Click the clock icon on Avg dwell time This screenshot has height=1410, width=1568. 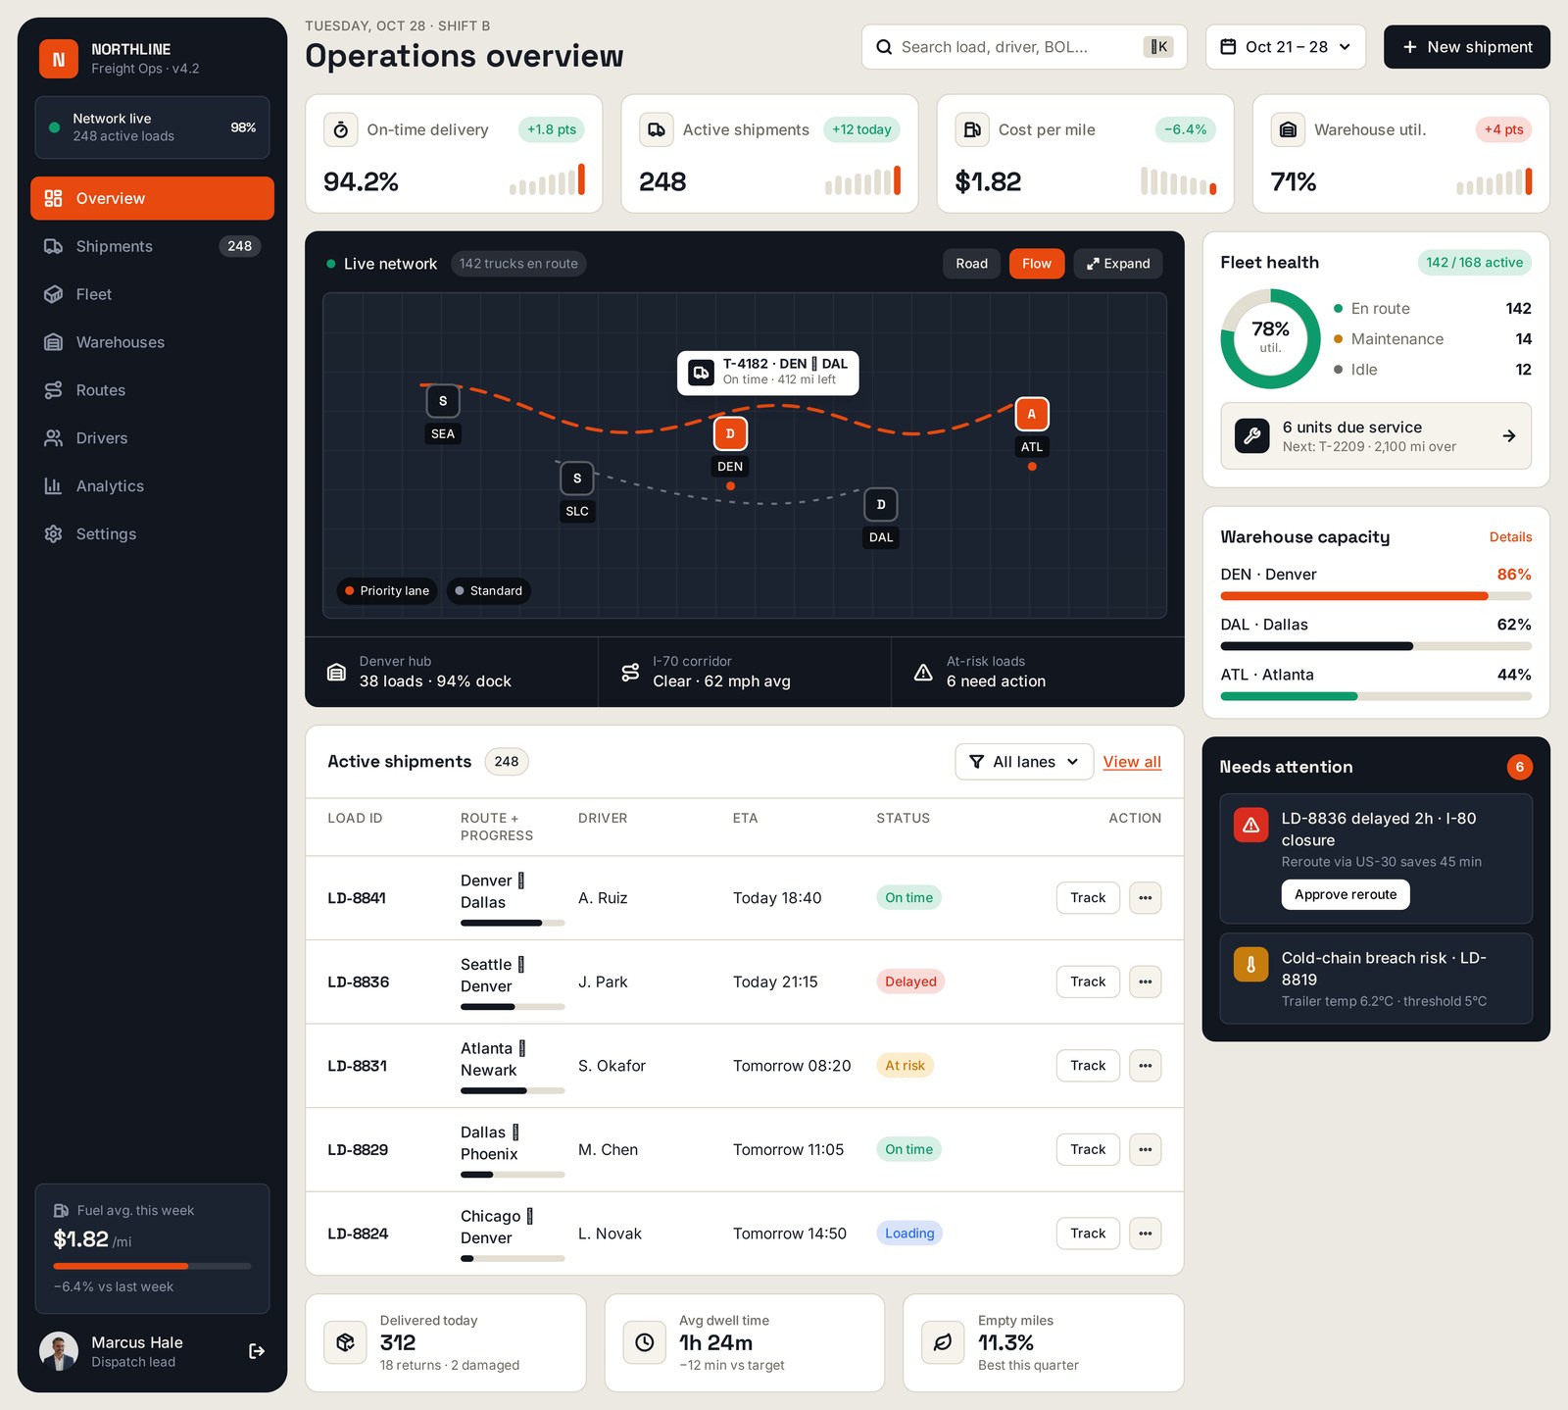pos(645,1342)
